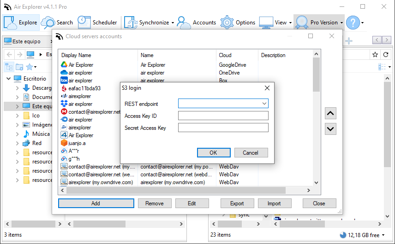This screenshot has width=395, height=244.
Task: Open the Pro Version menu
Action: (x=319, y=23)
